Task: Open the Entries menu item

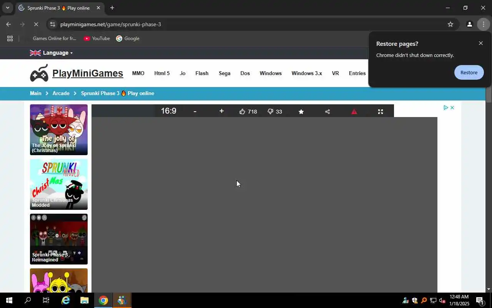Action: coord(357,73)
